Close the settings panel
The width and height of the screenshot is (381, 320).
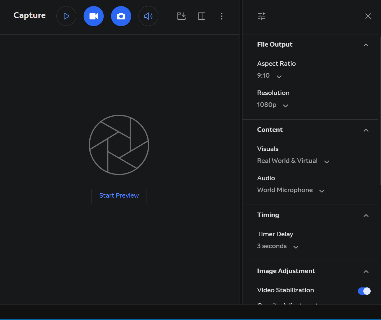pos(368,16)
